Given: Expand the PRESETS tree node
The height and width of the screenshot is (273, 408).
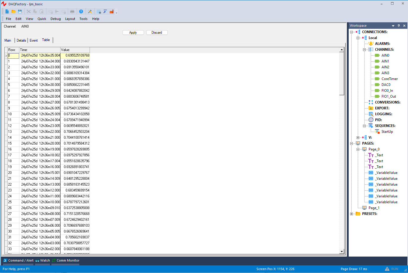Looking at the screenshot, I should coord(351,214).
